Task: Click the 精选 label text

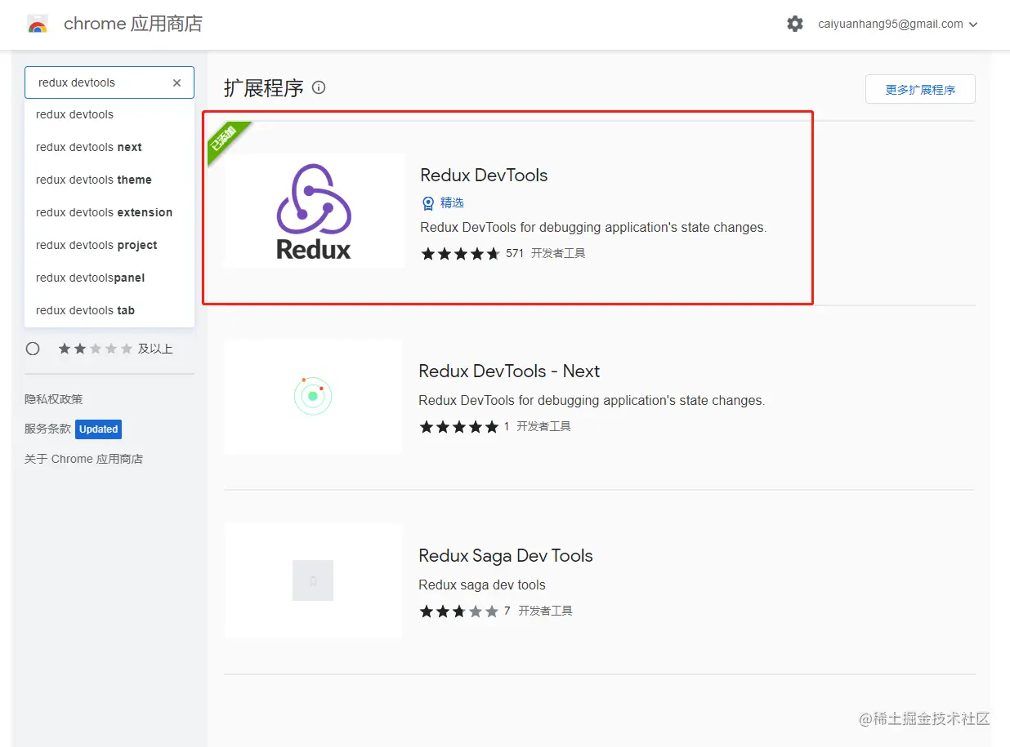Action: coord(452,203)
